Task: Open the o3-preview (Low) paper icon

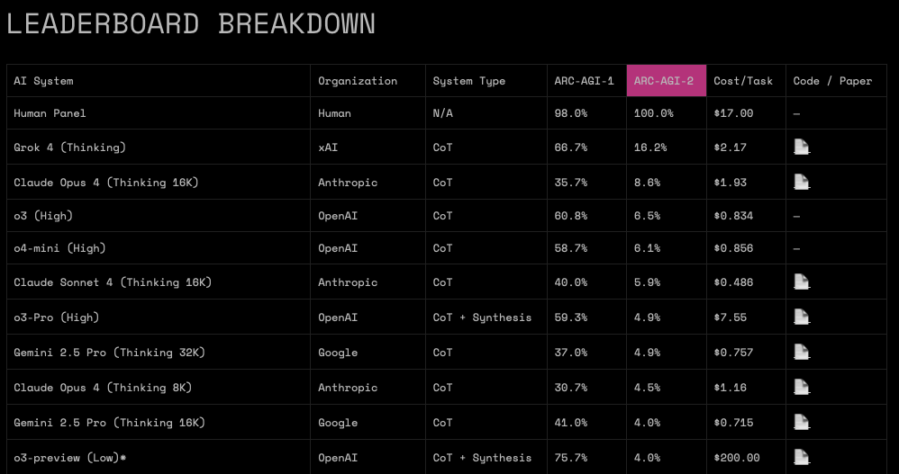Action: point(801,458)
